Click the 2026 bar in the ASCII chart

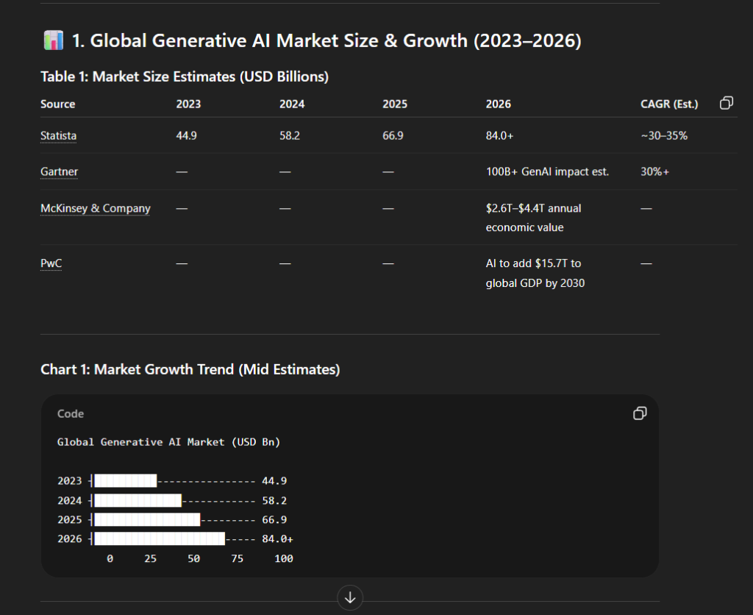[158, 538]
